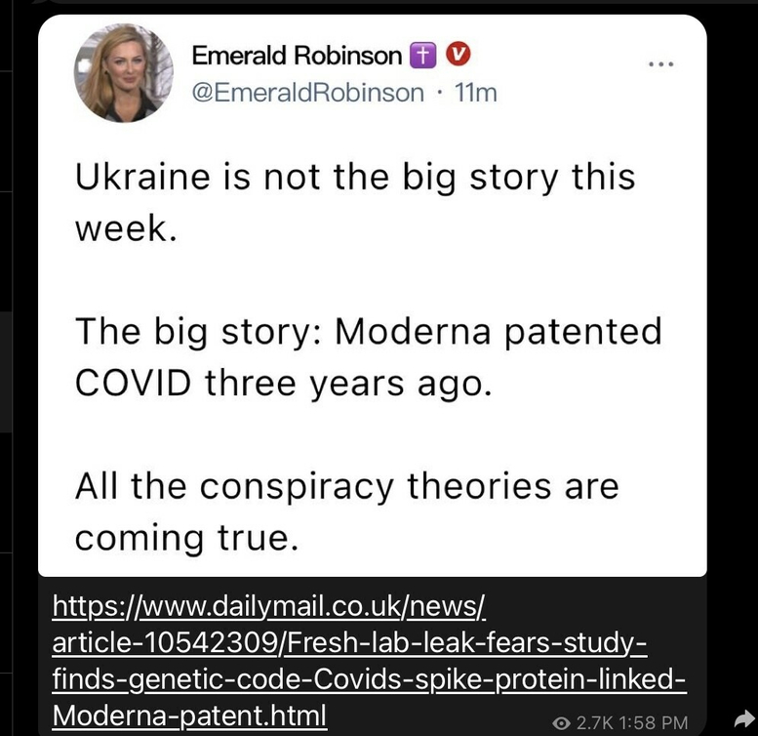Viewport: 758px width, 736px height.
Task: Click the Moderna-patent.html link ending
Action: click(189, 716)
